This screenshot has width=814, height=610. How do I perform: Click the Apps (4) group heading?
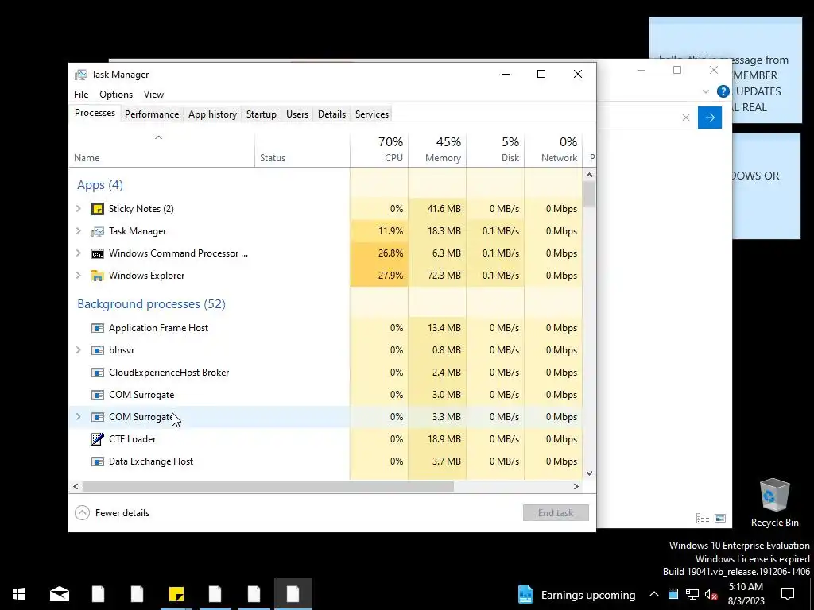(x=100, y=185)
